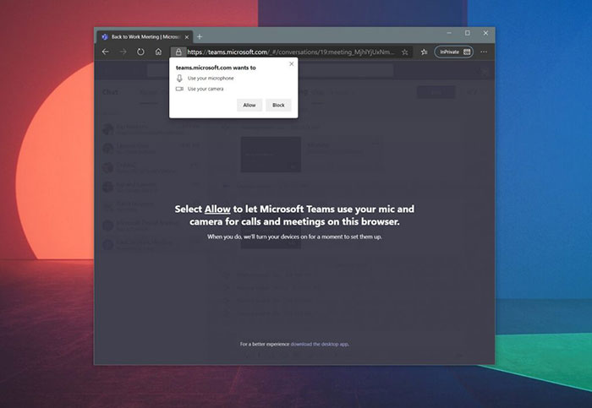Open browser home page
This screenshot has width=592, height=408.
(158, 52)
